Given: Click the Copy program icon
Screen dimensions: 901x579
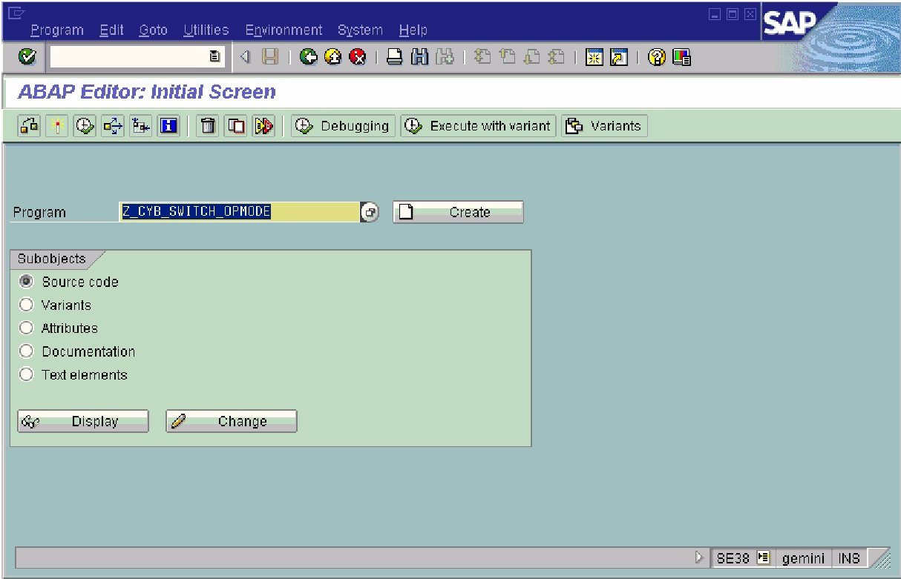Looking at the screenshot, I should pyautogui.click(x=236, y=126).
